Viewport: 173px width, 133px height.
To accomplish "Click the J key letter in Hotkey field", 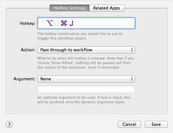I will [x=71, y=23].
